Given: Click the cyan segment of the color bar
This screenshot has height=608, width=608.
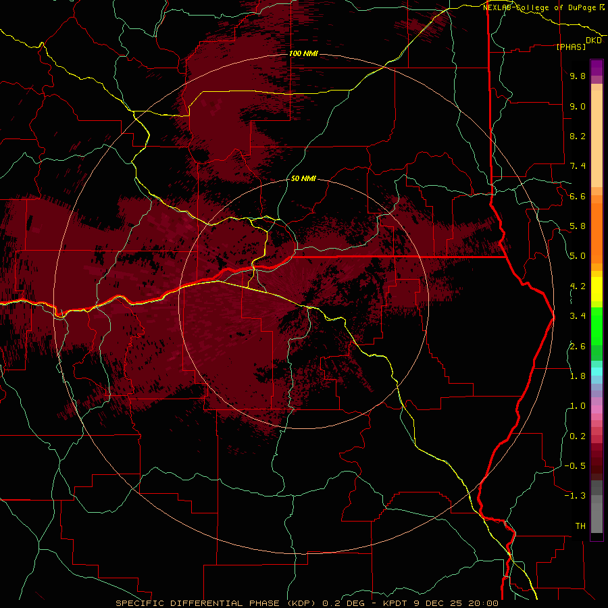Looking at the screenshot, I should [x=597, y=372].
